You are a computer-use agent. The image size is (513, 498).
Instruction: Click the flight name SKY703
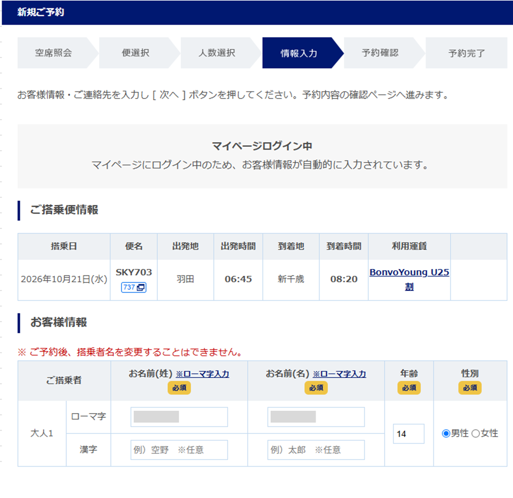click(x=134, y=272)
